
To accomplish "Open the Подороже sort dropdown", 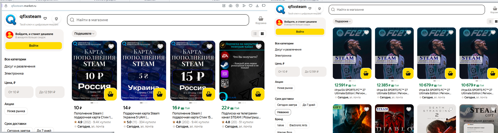I will (343, 22).
